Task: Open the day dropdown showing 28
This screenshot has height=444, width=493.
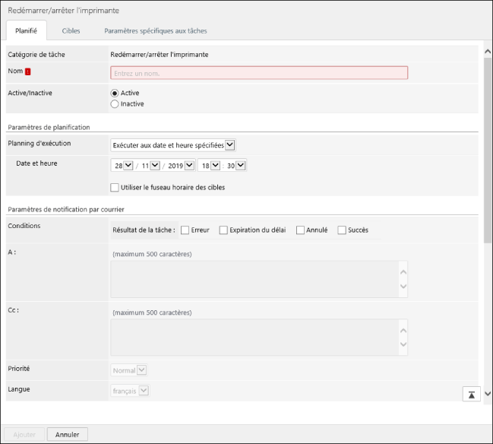Action: pyautogui.click(x=122, y=166)
